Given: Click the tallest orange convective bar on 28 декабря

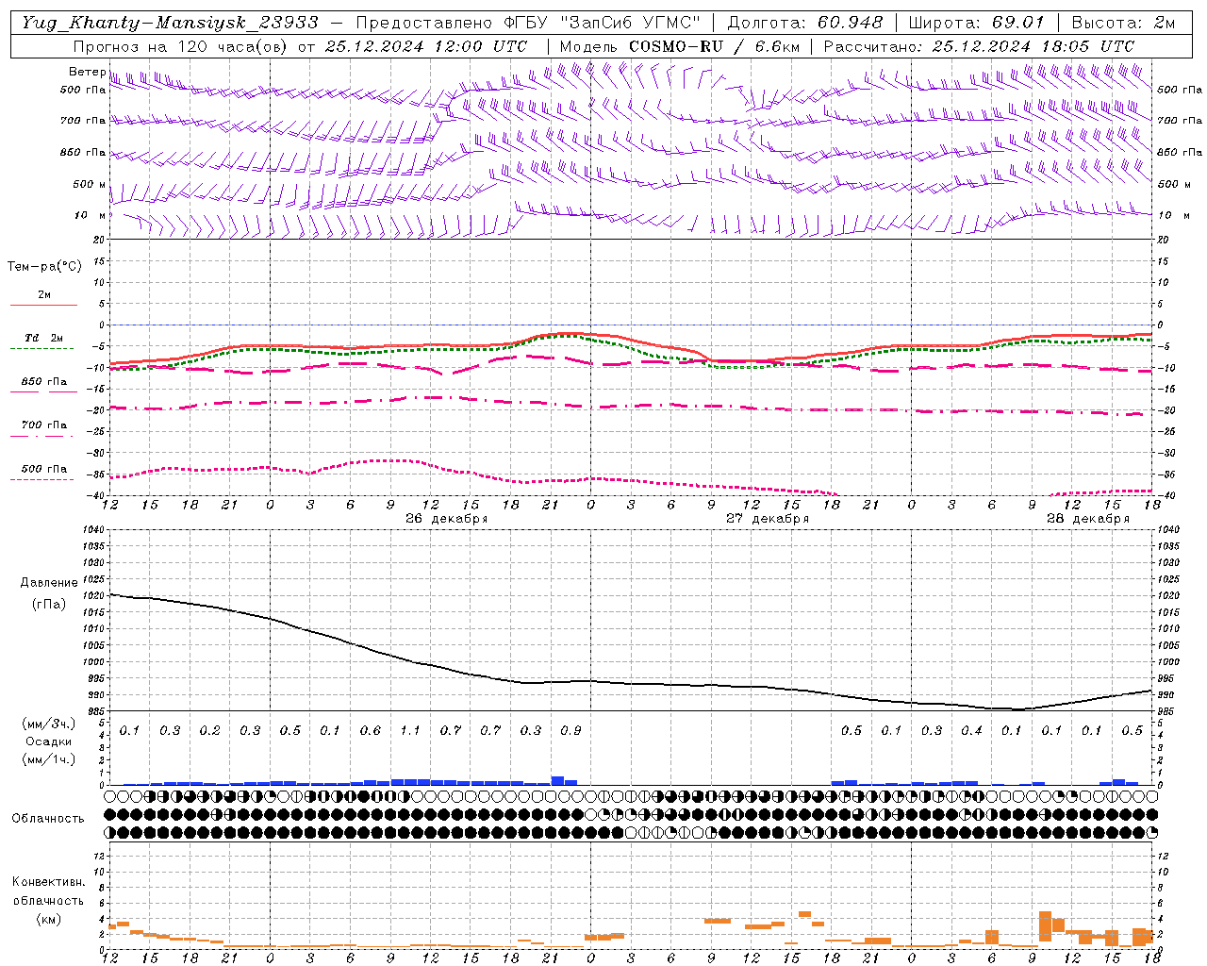Looking at the screenshot, I should (1045, 925).
